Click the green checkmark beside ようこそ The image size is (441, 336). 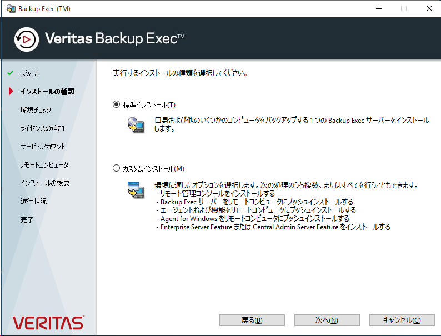coord(11,73)
